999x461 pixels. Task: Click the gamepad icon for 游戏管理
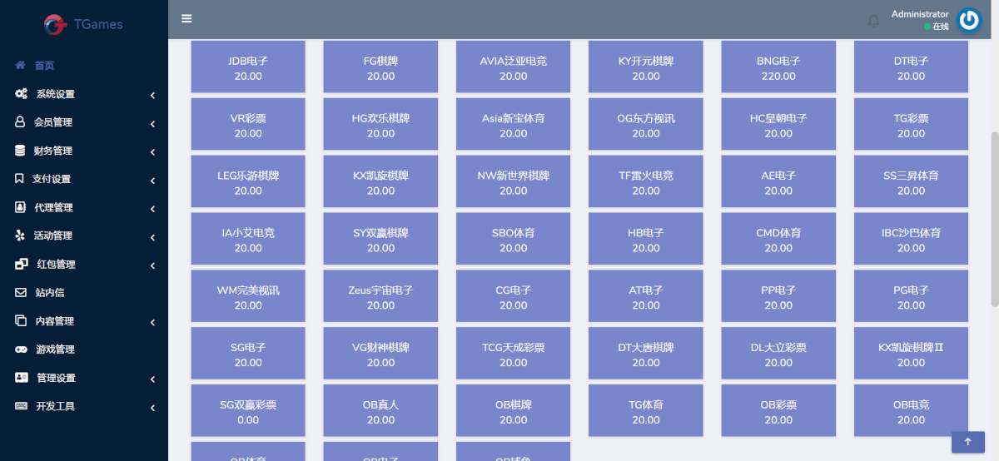click(x=21, y=349)
